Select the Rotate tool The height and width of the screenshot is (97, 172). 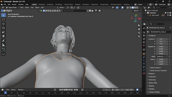point(3,28)
